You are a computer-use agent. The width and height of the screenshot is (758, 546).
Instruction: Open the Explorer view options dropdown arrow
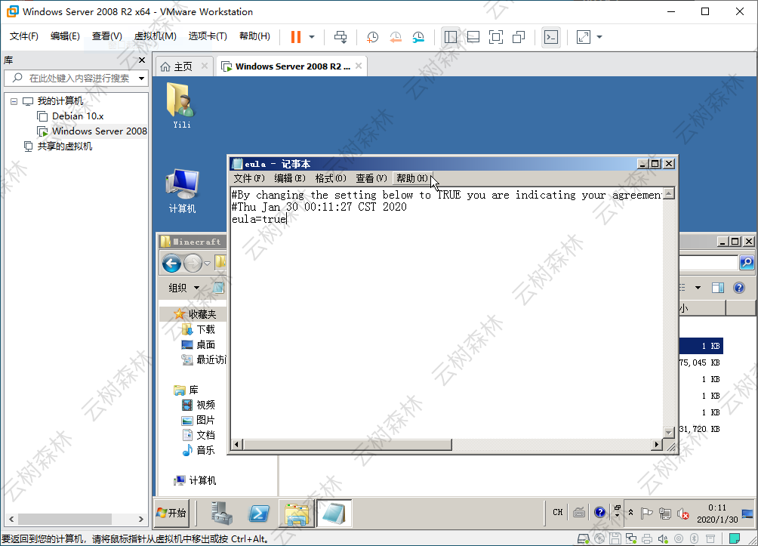pyautogui.click(x=698, y=288)
